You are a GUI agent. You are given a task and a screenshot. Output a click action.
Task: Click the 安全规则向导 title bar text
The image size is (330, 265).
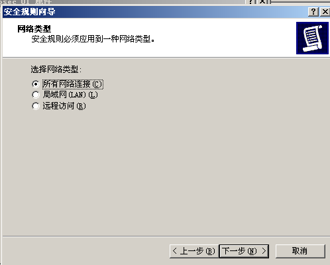pos(29,12)
